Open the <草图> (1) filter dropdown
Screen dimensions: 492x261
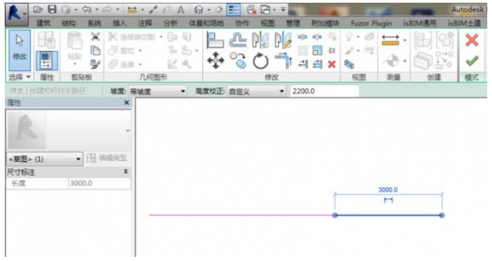pyautogui.click(x=45, y=159)
